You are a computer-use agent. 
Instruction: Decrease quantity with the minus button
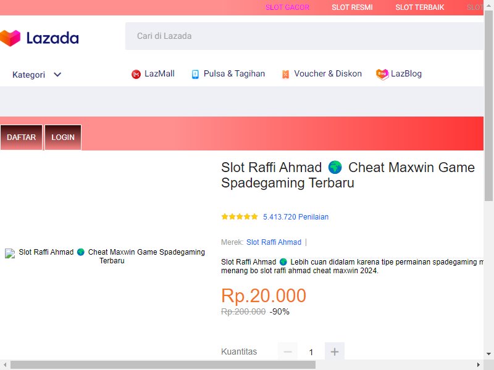pyautogui.click(x=288, y=351)
